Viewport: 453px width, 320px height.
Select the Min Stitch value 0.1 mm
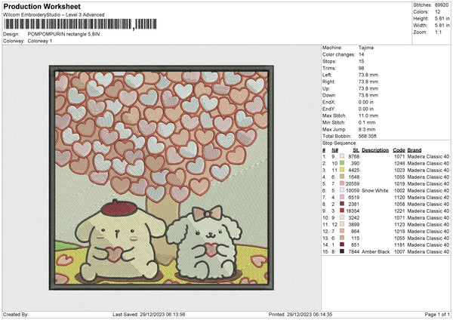click(367, 122)
